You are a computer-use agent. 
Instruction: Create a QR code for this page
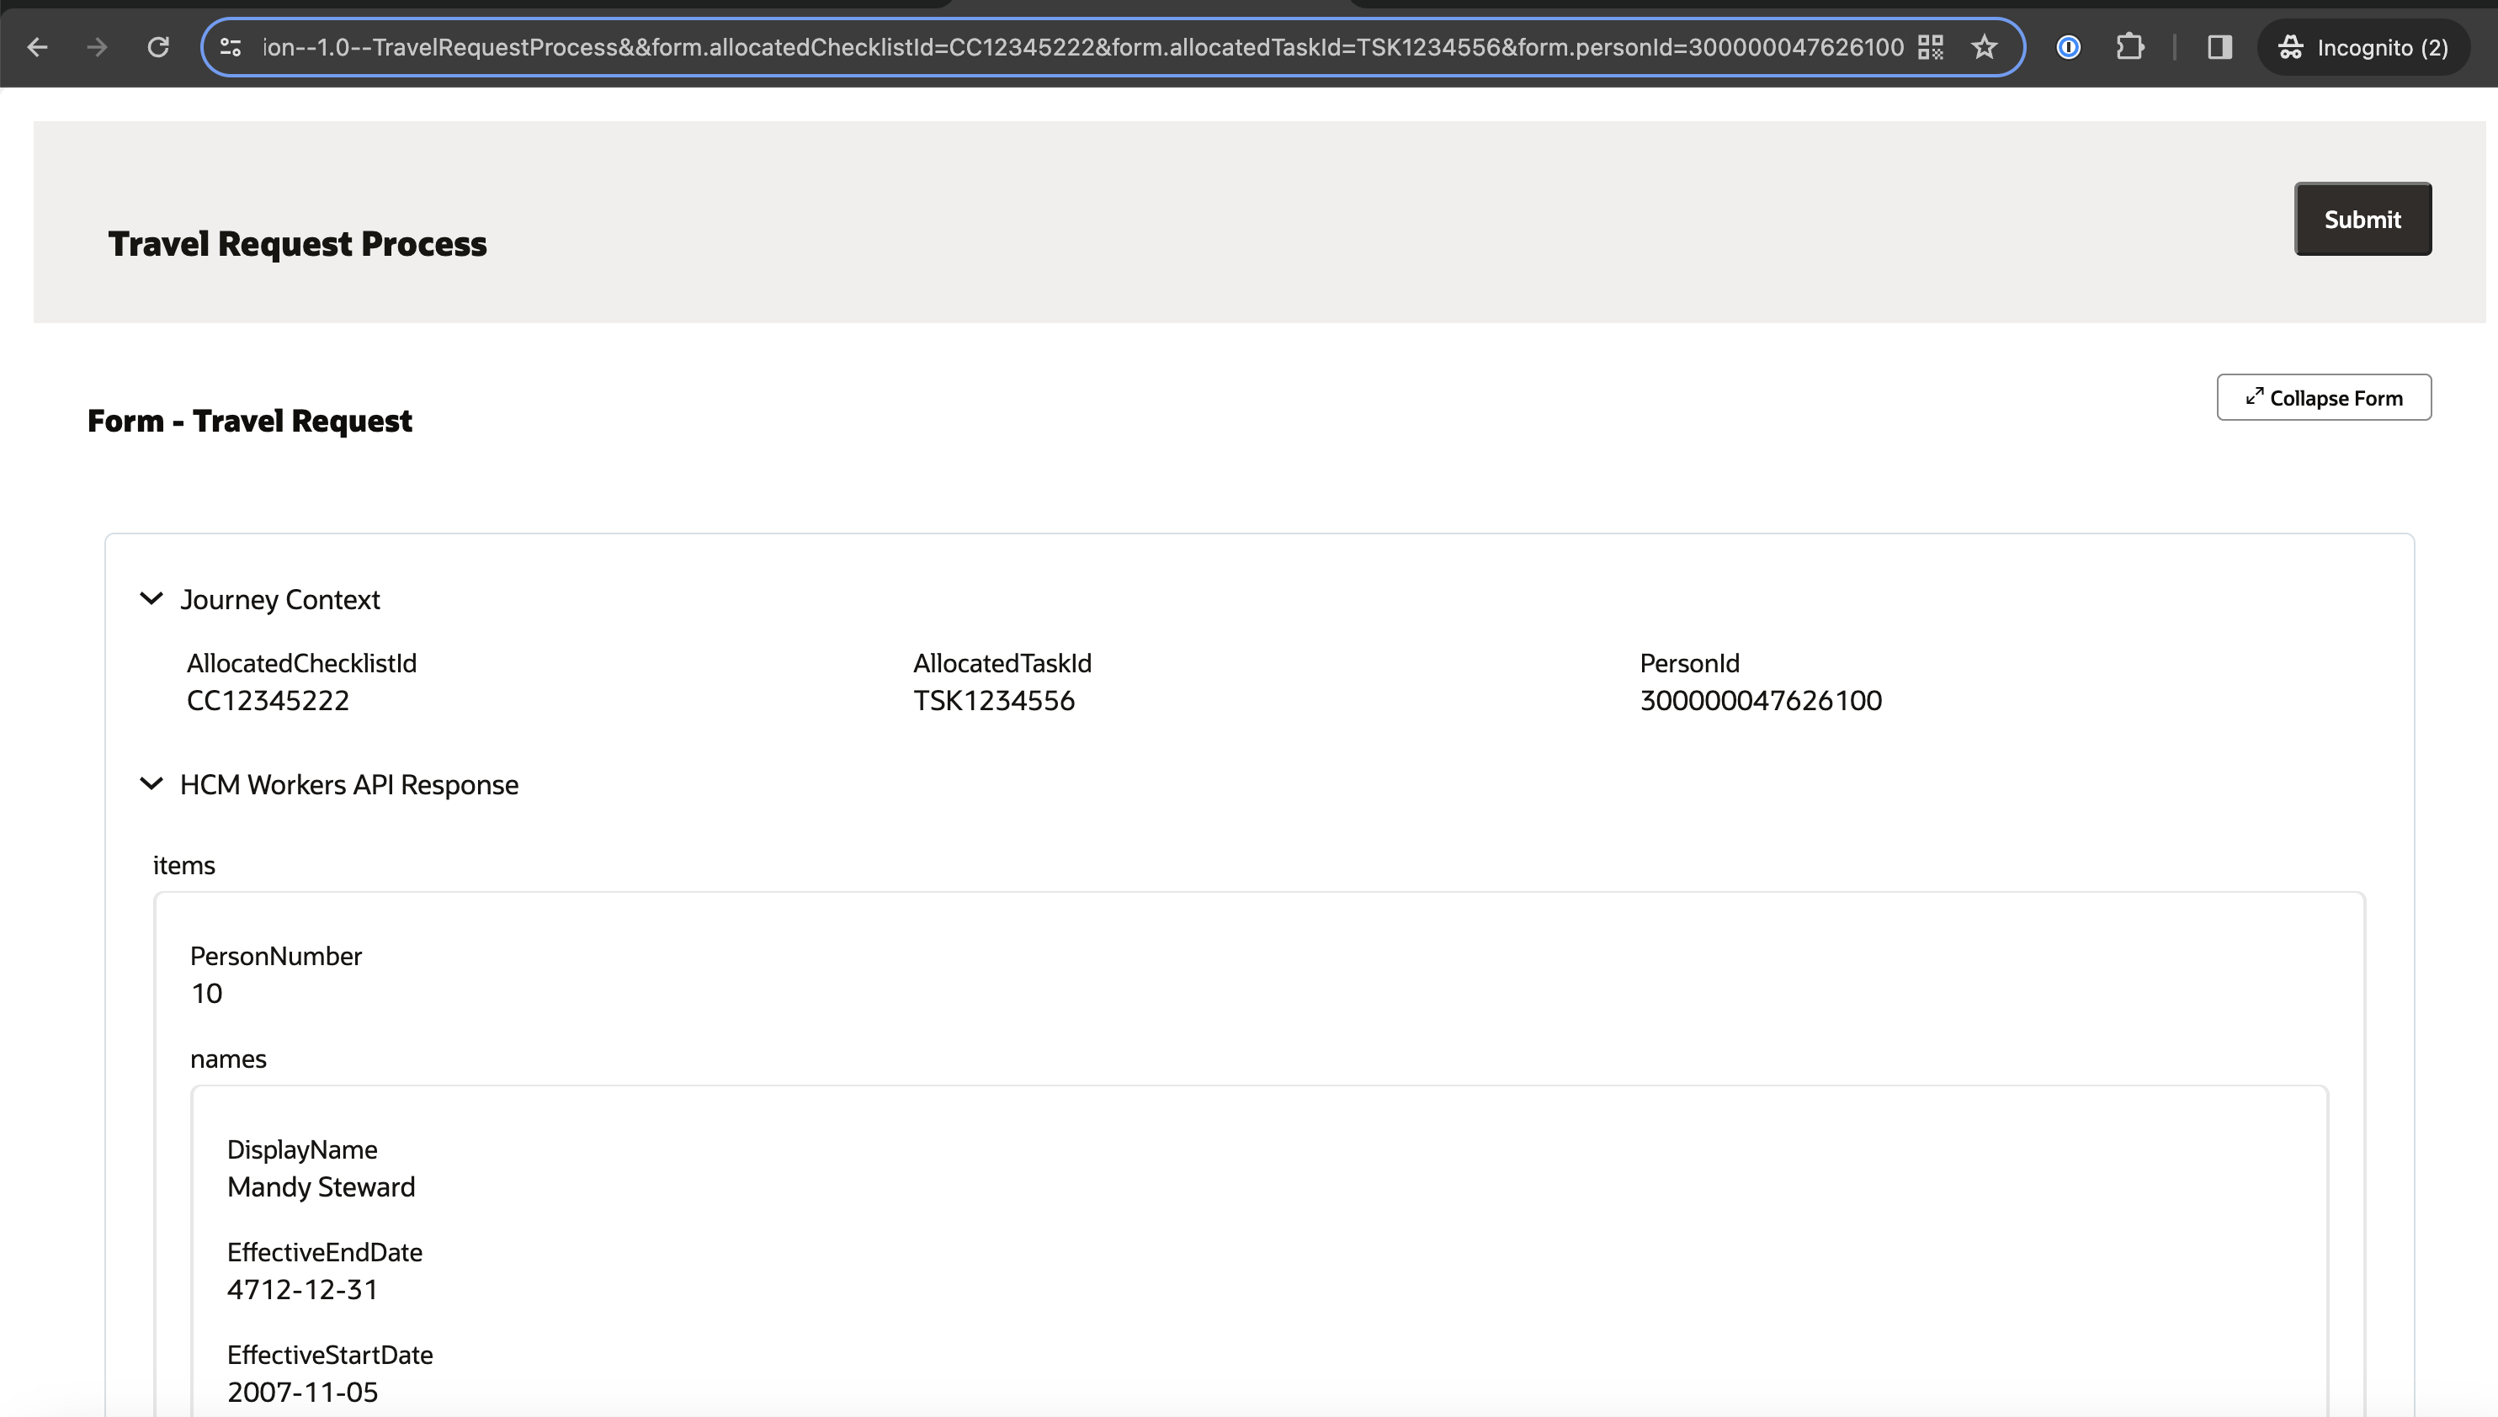point(1932,45)
